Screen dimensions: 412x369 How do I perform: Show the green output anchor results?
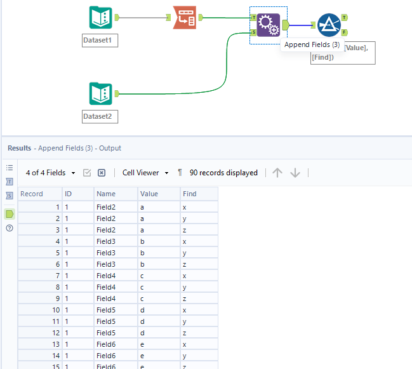(x=10, y=213)
